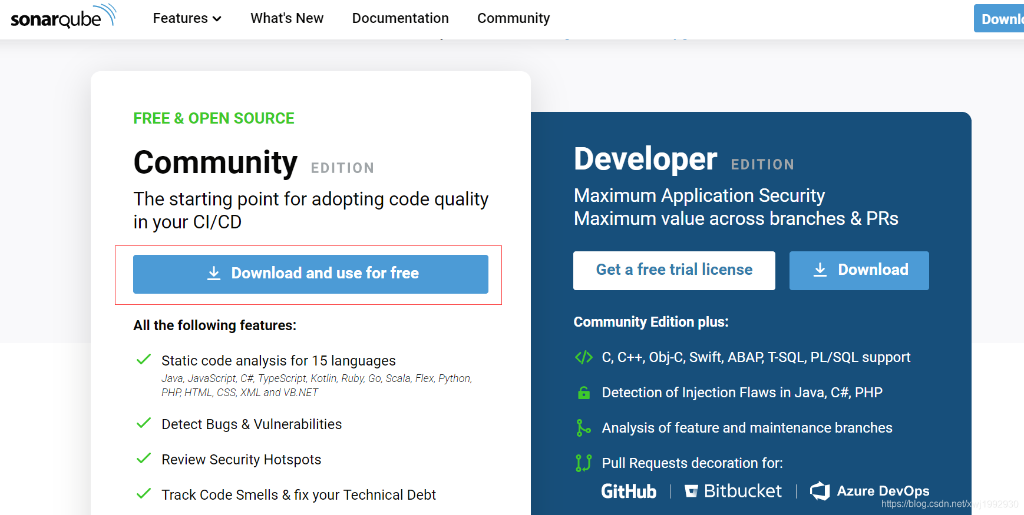Image resolution: width=1024 pixels, height=515 pixels.
Task: Click Download and use for free
Action: 310,274
